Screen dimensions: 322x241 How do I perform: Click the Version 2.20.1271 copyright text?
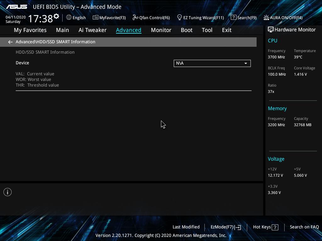click(161, 235)
